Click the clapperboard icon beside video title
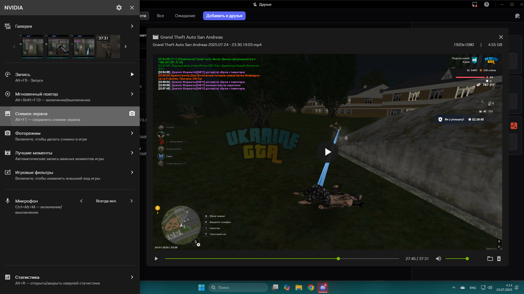Image resolution: width=524 pixels, height=294 pixels. point(156,37)
